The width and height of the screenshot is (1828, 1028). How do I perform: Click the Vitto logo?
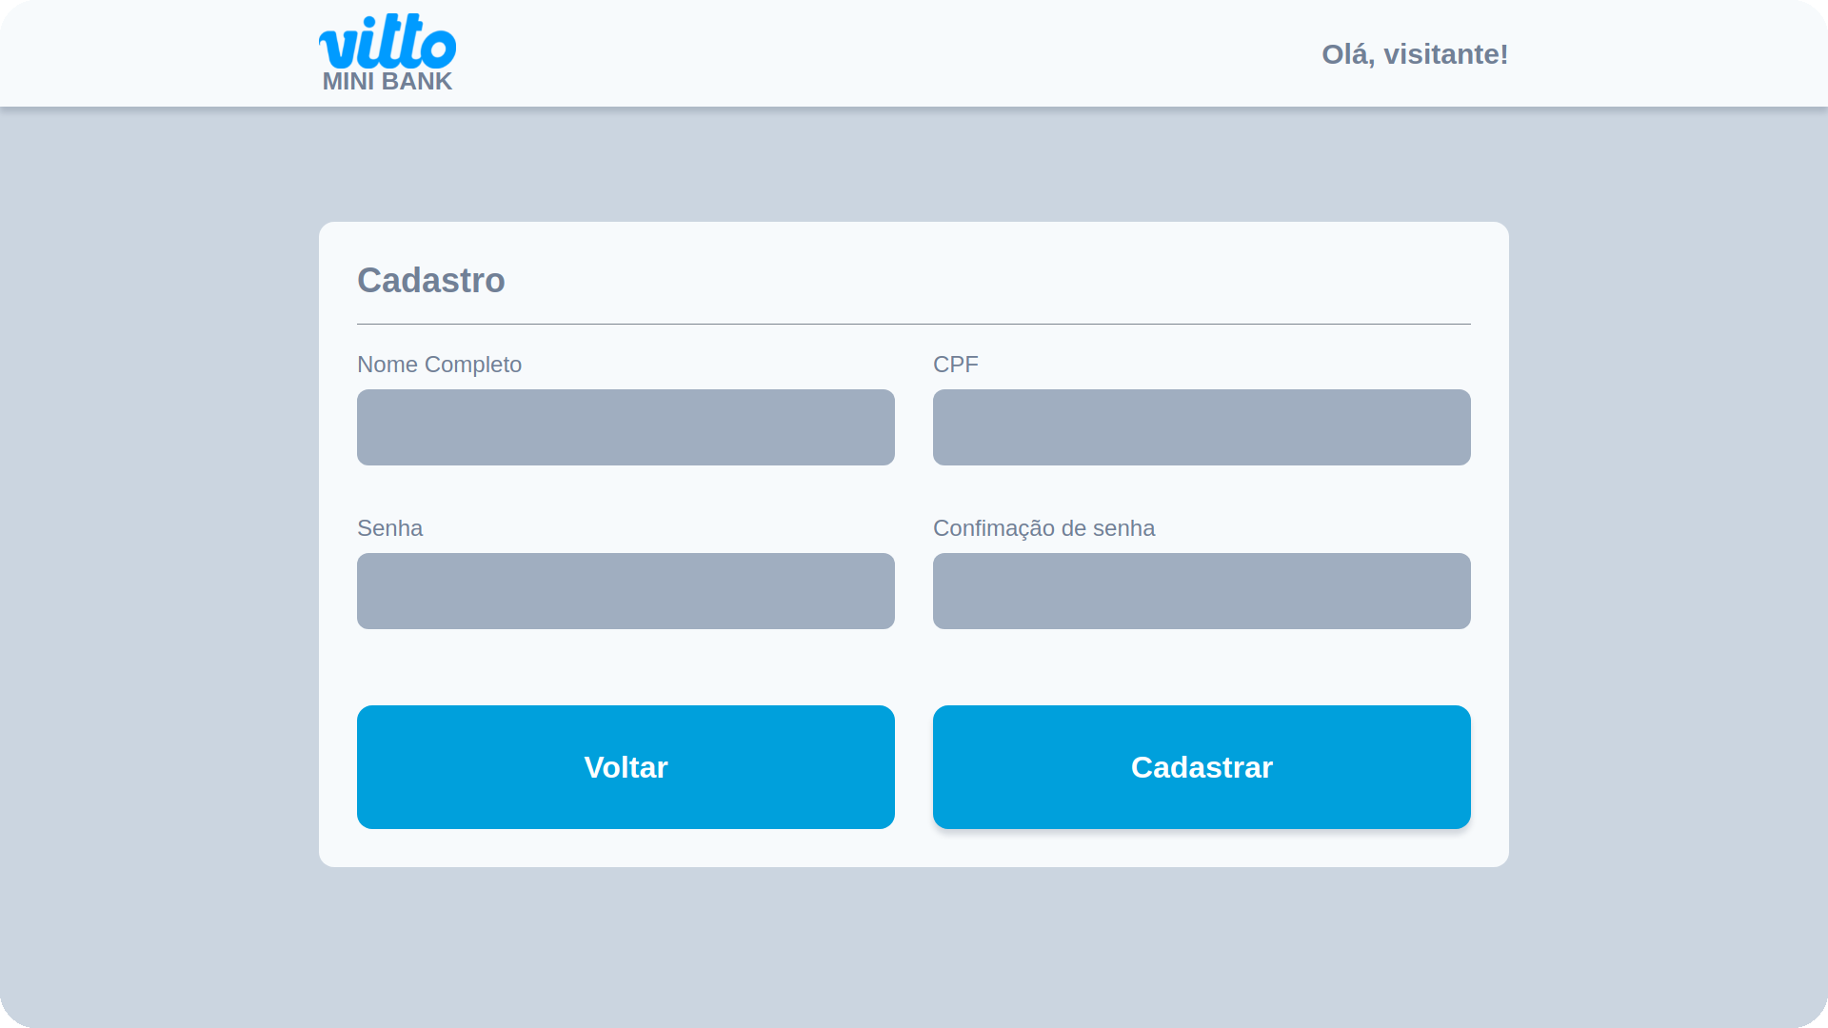[x=387, y=49]
